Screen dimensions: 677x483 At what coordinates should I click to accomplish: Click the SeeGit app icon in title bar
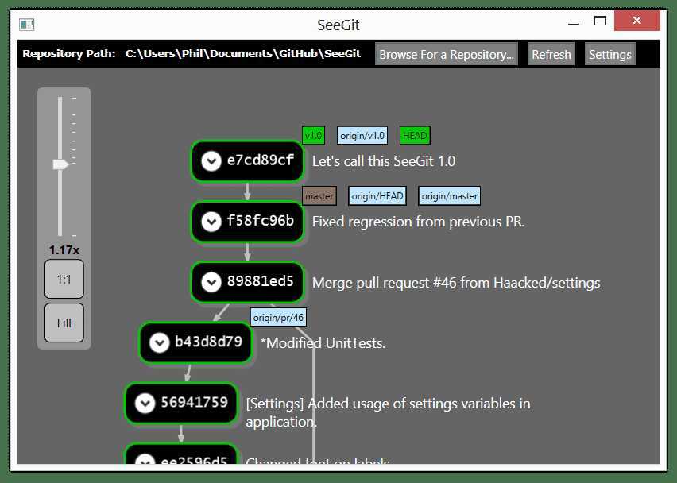27,25
